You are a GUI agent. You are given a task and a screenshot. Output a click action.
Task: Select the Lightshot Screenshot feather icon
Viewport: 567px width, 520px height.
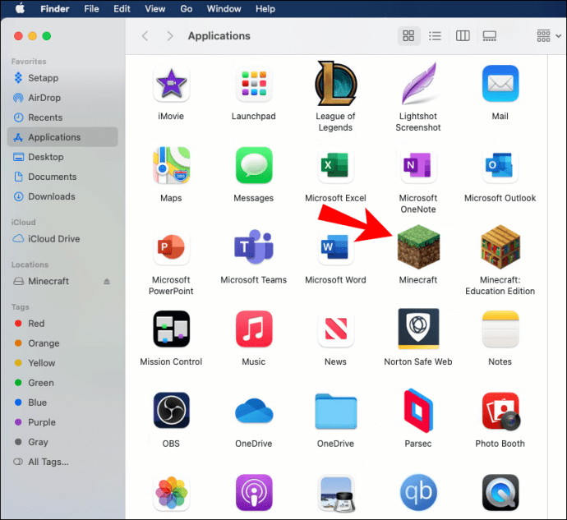pyautogui.click(x=419, y=84)
